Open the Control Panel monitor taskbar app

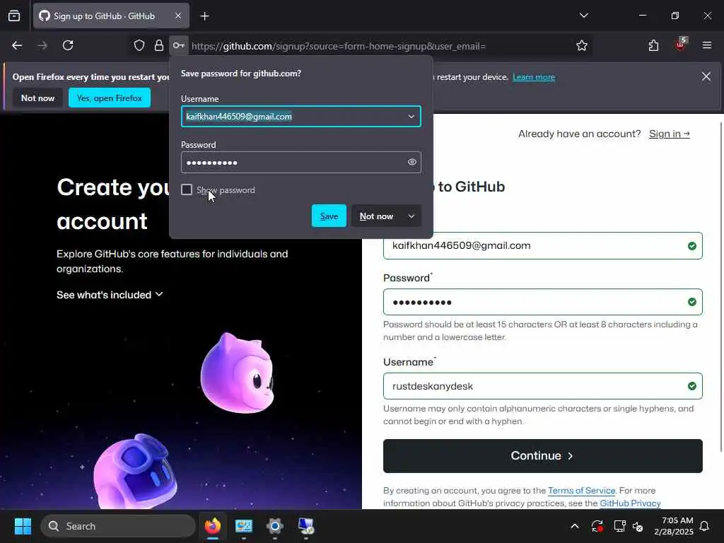(244, 526)
